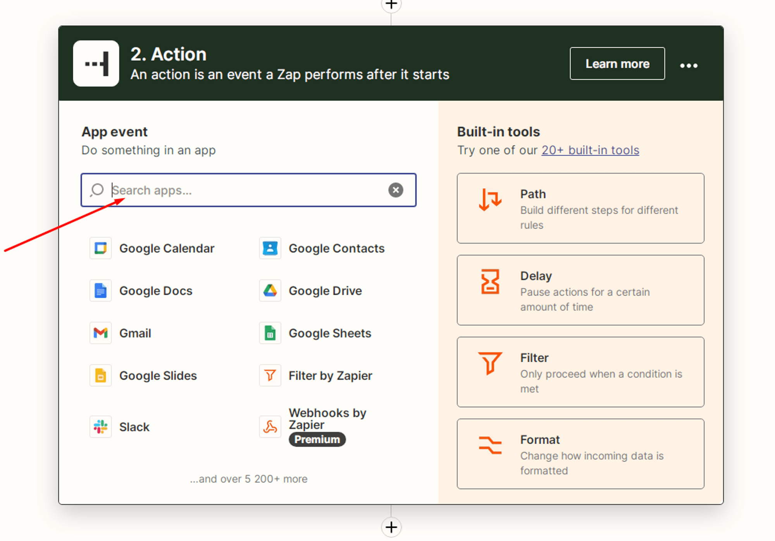Choose the Gmail icon
Screen dimensions: 775x541
click(x=100, y=333)
